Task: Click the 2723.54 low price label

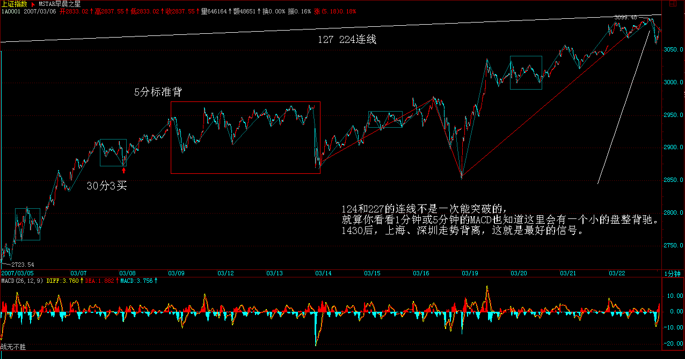Action: point(23,264)
